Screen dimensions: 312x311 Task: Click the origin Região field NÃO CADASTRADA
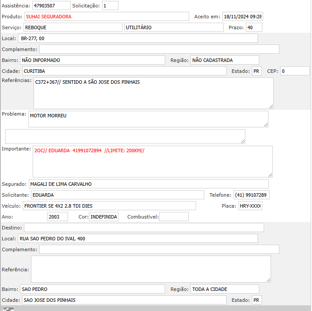point(225,60)
